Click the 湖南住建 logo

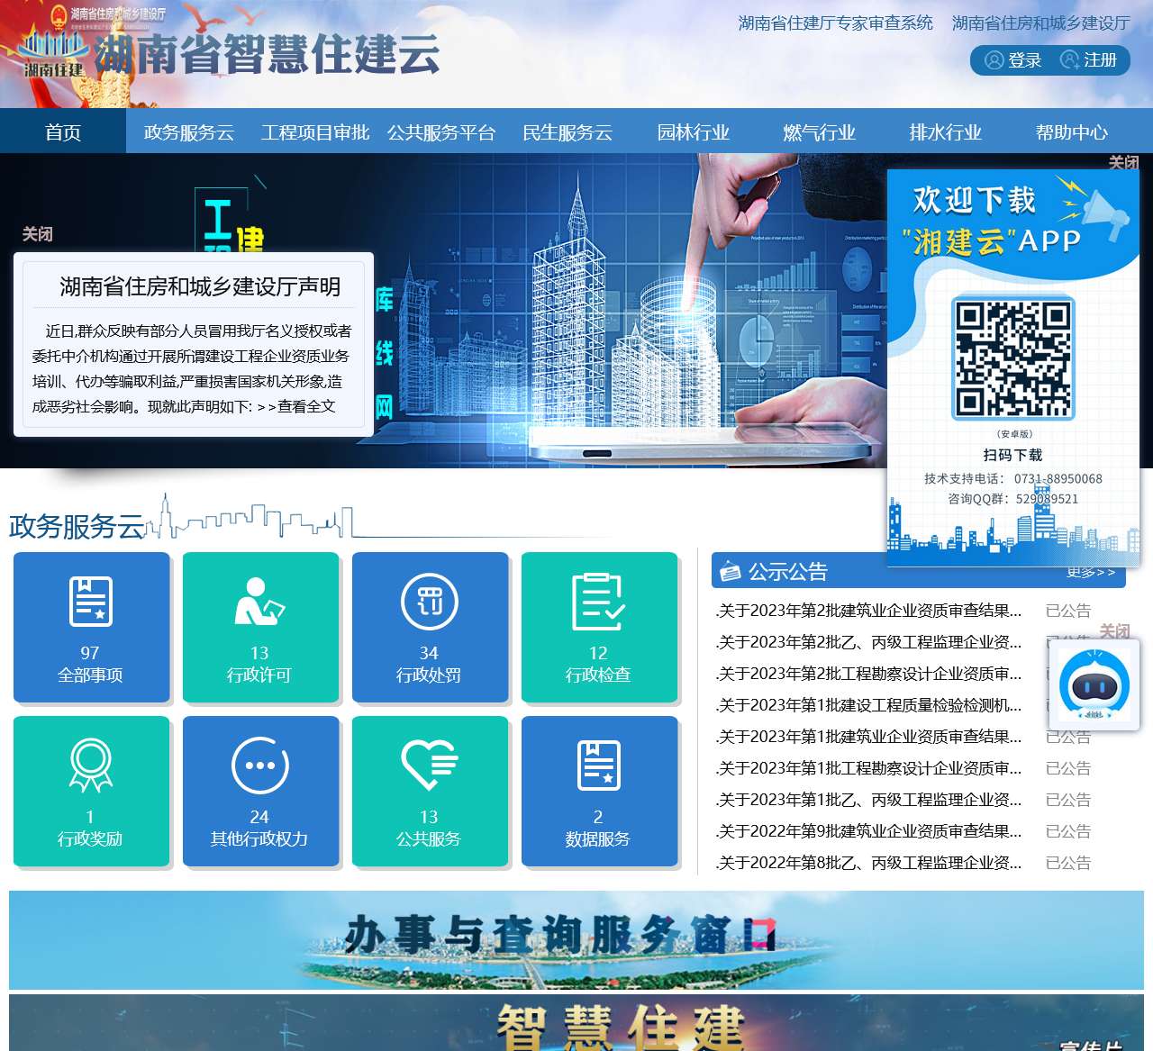pyautogui.click(x=54, y=54)
